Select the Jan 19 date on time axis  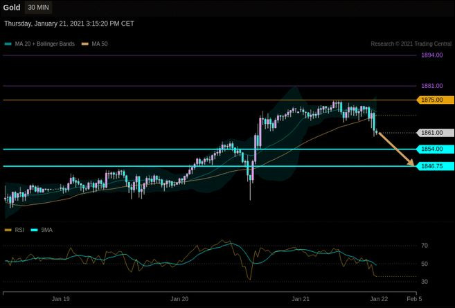[61, 299]
